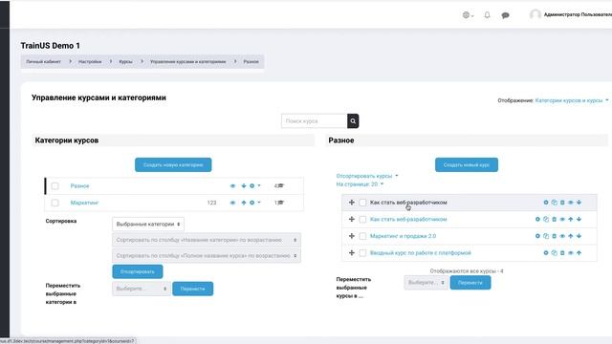
Task: Go to Настройки breadcrumb
Action: [90, 61]
